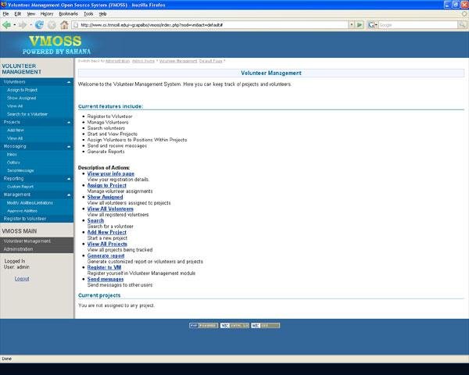Click the Logout link
Viewport: 469px width, 375px height.
coord(22,278)
